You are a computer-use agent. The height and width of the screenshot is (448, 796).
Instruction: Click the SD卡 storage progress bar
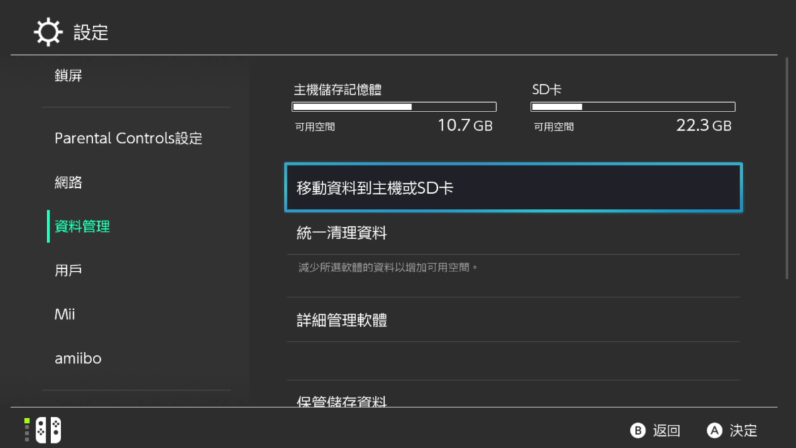[x=632, y=106]
